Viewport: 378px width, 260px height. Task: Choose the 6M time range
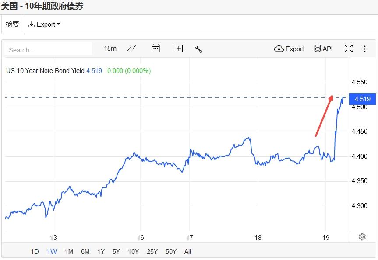[x=85, y=251]
